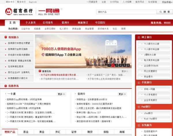Open the 个人业务 navigation menu
The image size is (173, 136).
pyautogui.click(x=31, y=23)
